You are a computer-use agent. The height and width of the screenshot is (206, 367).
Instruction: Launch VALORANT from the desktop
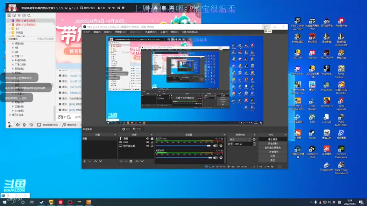[327, 54]
